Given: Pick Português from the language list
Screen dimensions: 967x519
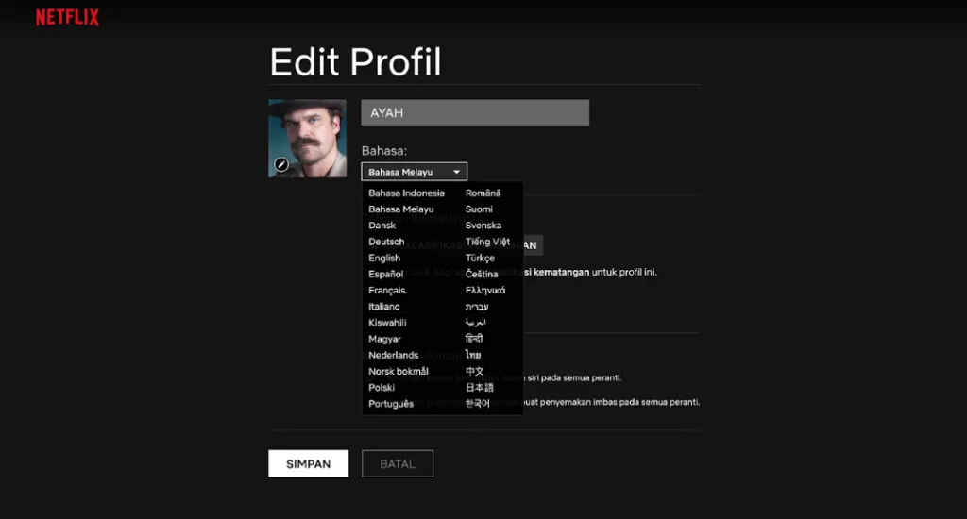Looking at the screenshot, I should tap(391, 404).
